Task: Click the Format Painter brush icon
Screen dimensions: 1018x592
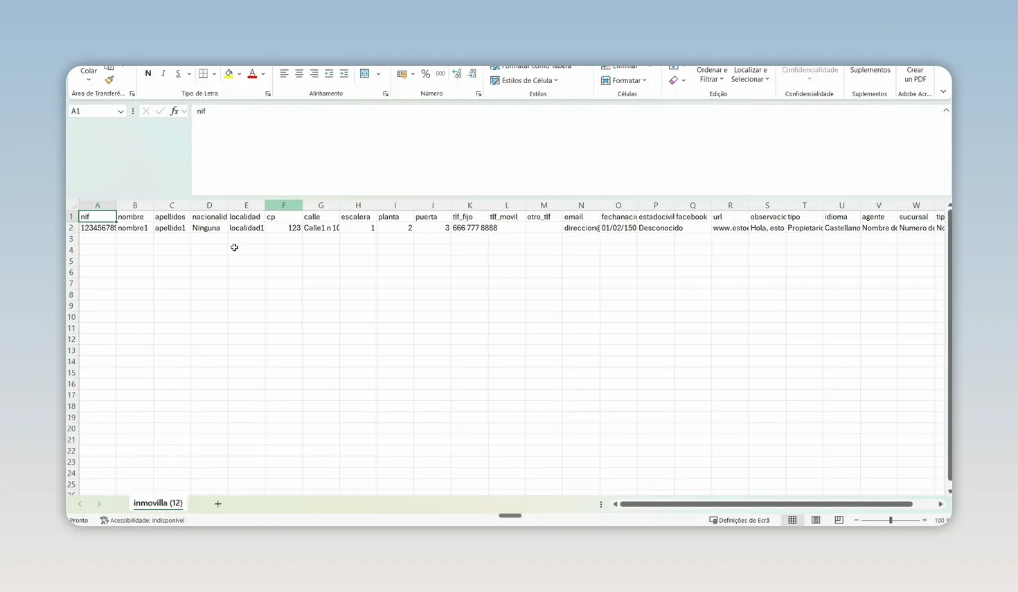Action: tap(109, 80)
